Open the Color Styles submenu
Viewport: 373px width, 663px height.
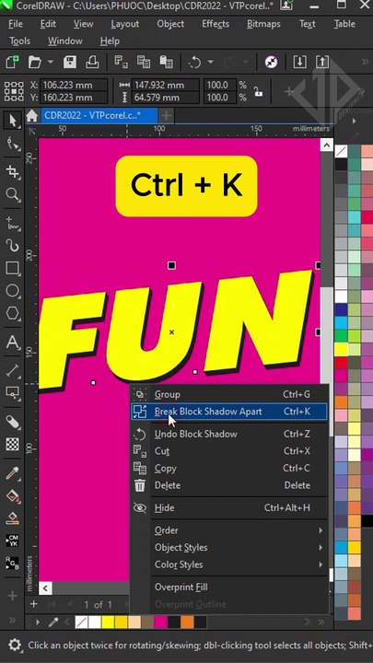pyautogui.click(x=228, y=564)
